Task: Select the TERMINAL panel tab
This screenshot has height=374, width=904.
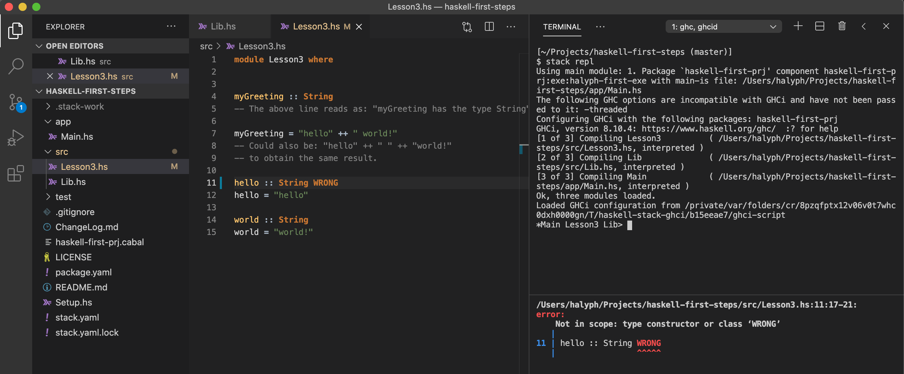Action: (x=562, y=27)
